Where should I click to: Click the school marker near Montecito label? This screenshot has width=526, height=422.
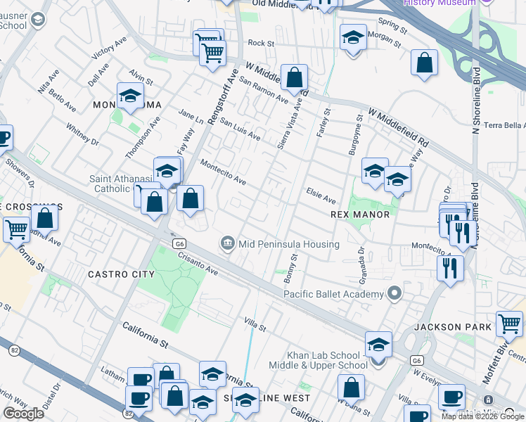(130, 96)
